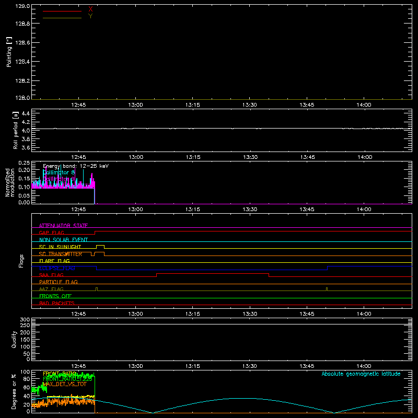
Task: Click the cyan Collimator 8 legend
Action: coord(59,172)
